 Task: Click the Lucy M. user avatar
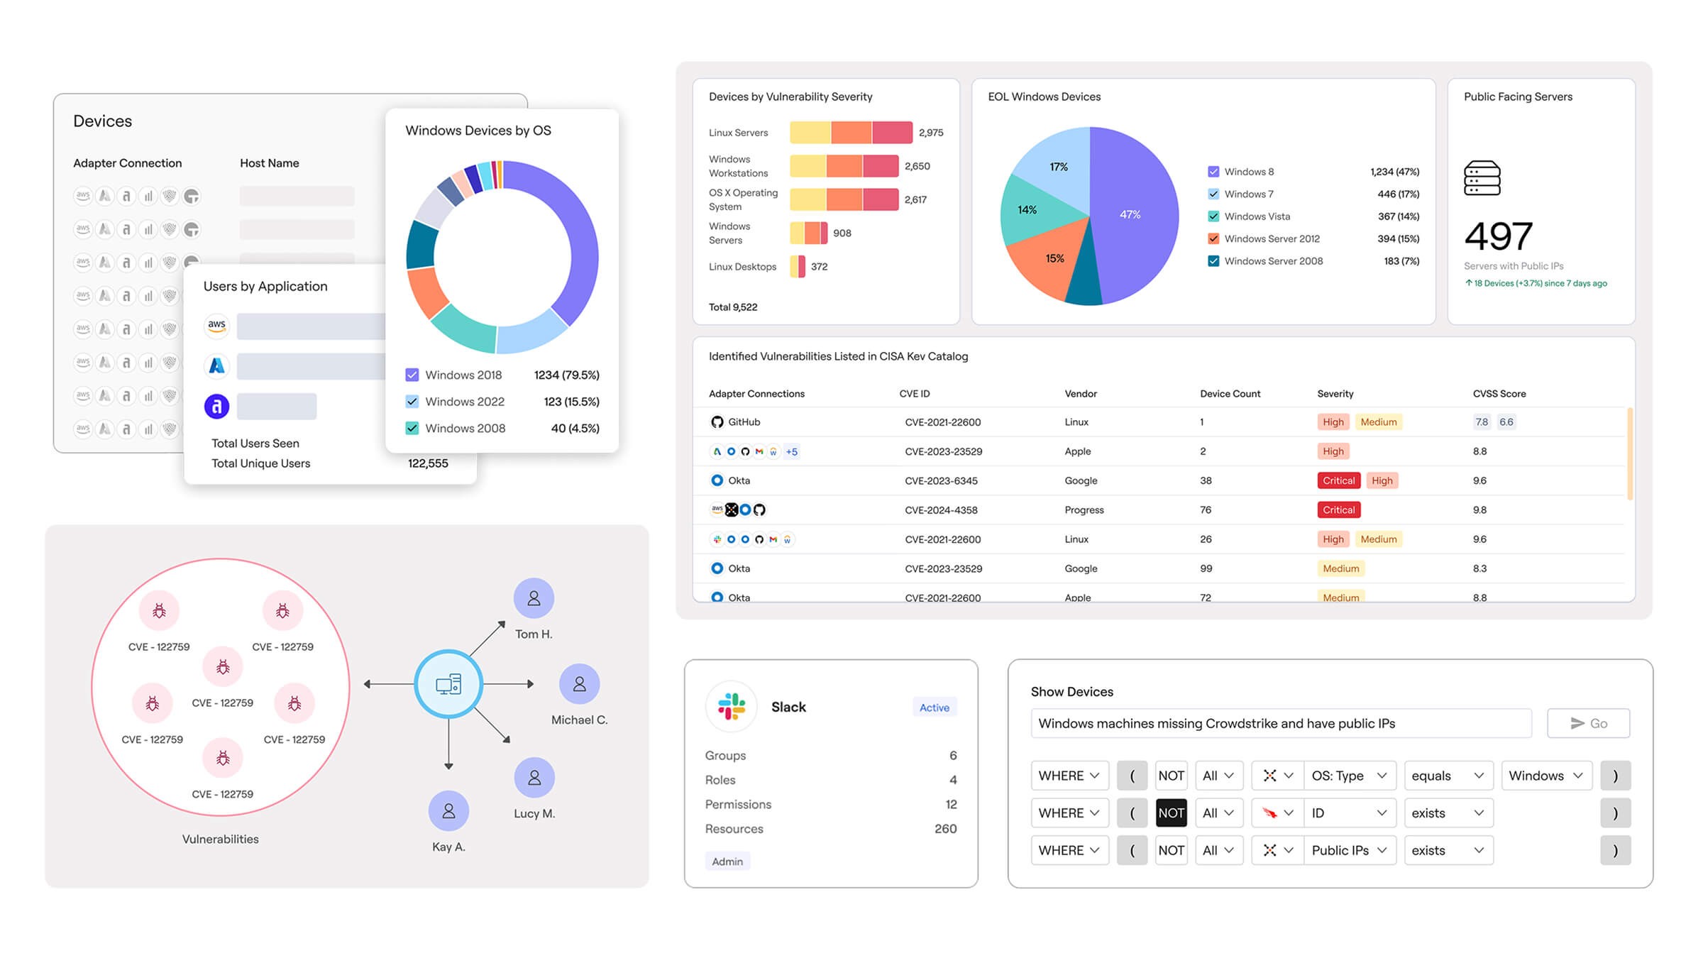[534, 778]
